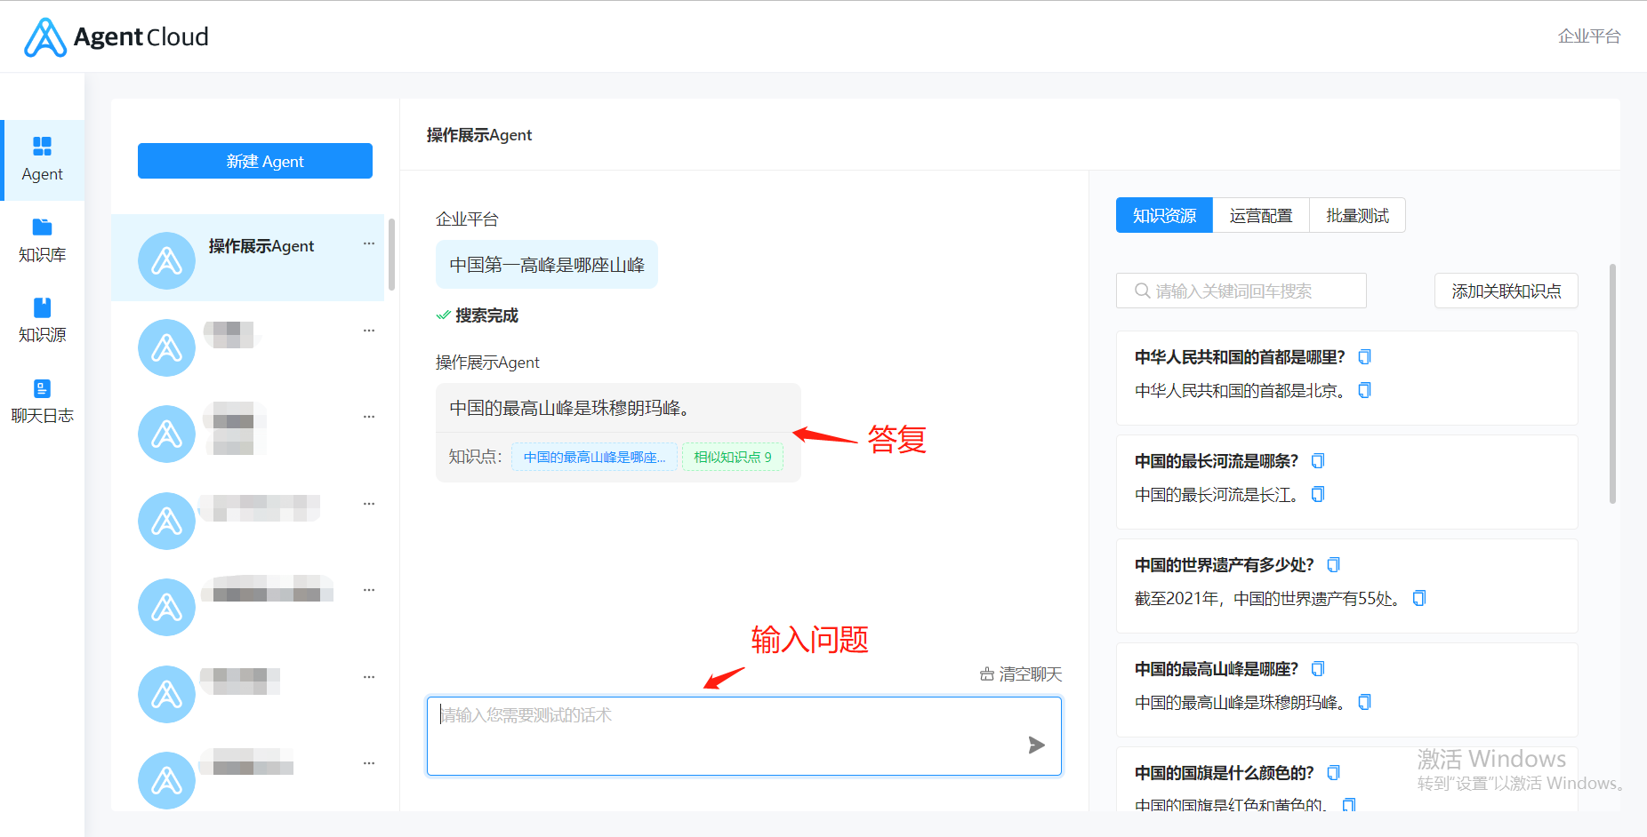
Task: Copy question 中华人民共和国的首都是哪里?
Action: 1364,357
